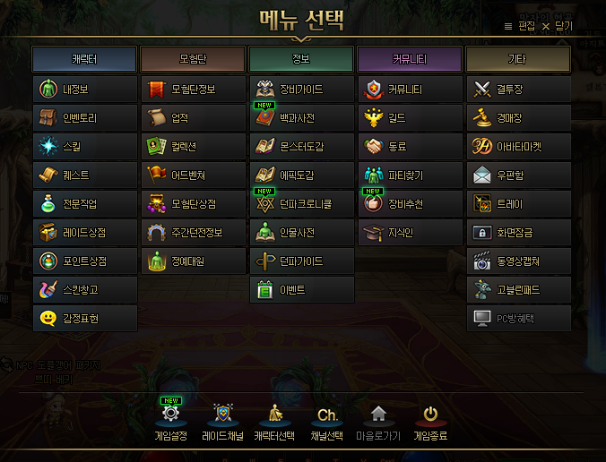Open the 결투장 crossed swords icon

[482, 89]
